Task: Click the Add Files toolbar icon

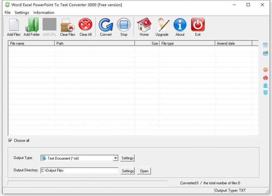Action: tap(13, 26)
